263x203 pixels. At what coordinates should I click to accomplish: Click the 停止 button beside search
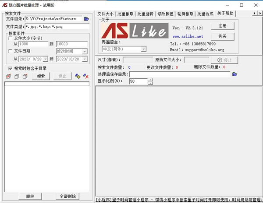pos(62,76)
